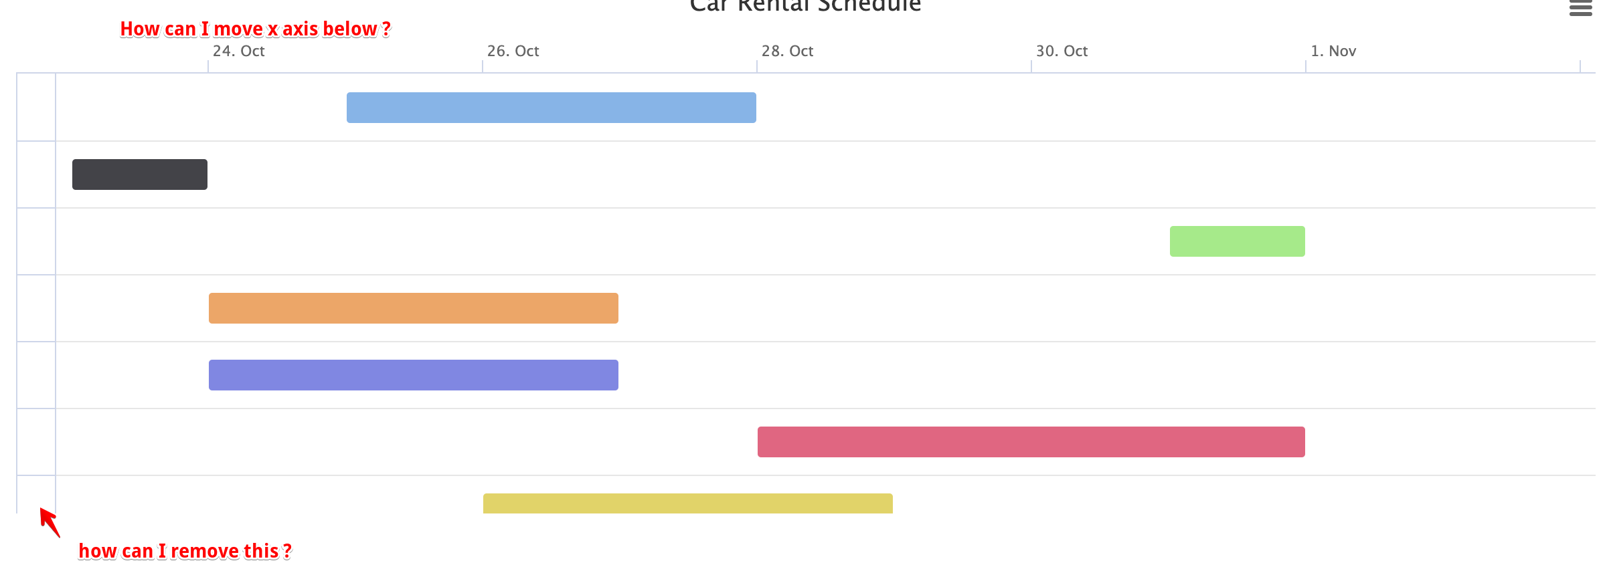Click the 28. Oct axis label
This screenshot has width=1605, height=583.
[x=787, y=51]
